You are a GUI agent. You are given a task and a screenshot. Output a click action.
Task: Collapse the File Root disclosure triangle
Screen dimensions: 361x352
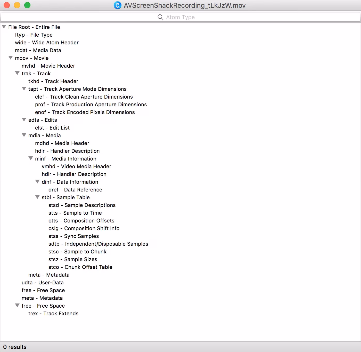(4, 27)
